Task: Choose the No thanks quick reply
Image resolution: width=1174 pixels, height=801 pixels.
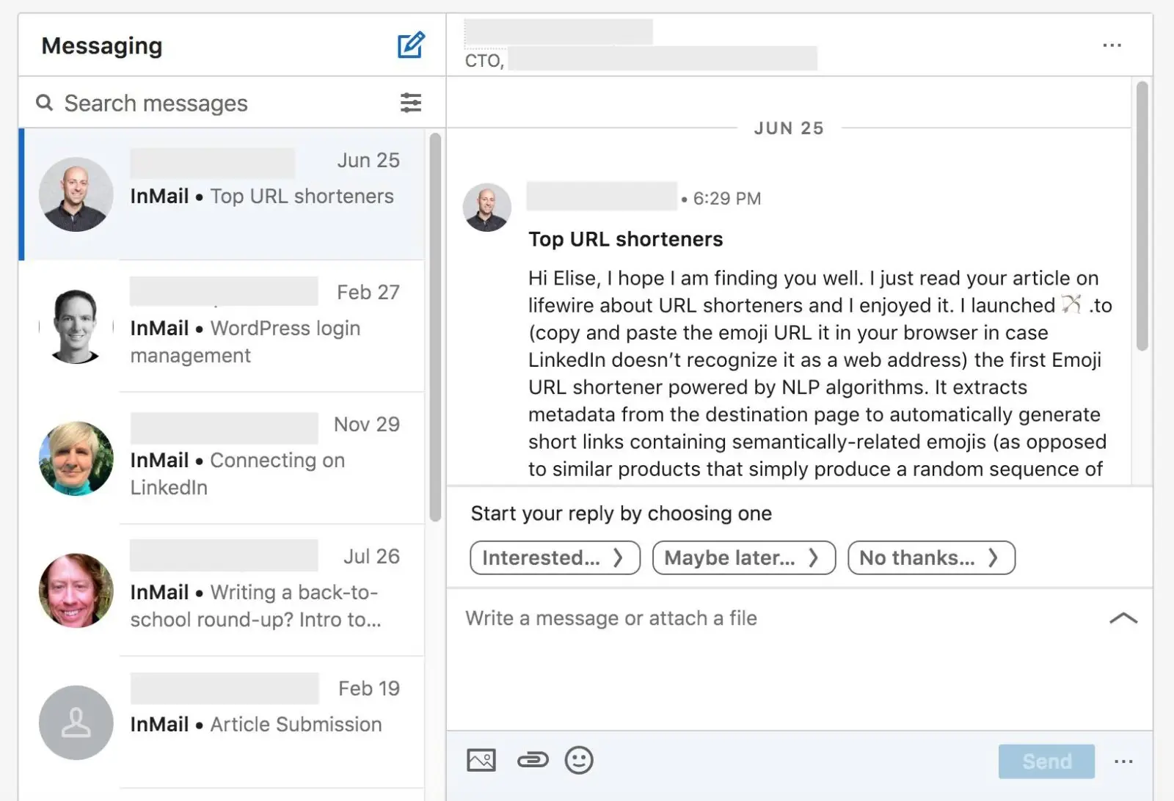Action: point(931,557)
